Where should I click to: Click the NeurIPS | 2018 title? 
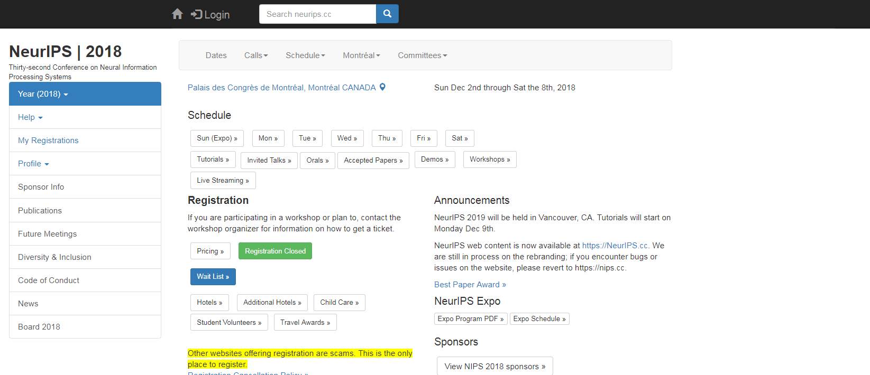66,51
